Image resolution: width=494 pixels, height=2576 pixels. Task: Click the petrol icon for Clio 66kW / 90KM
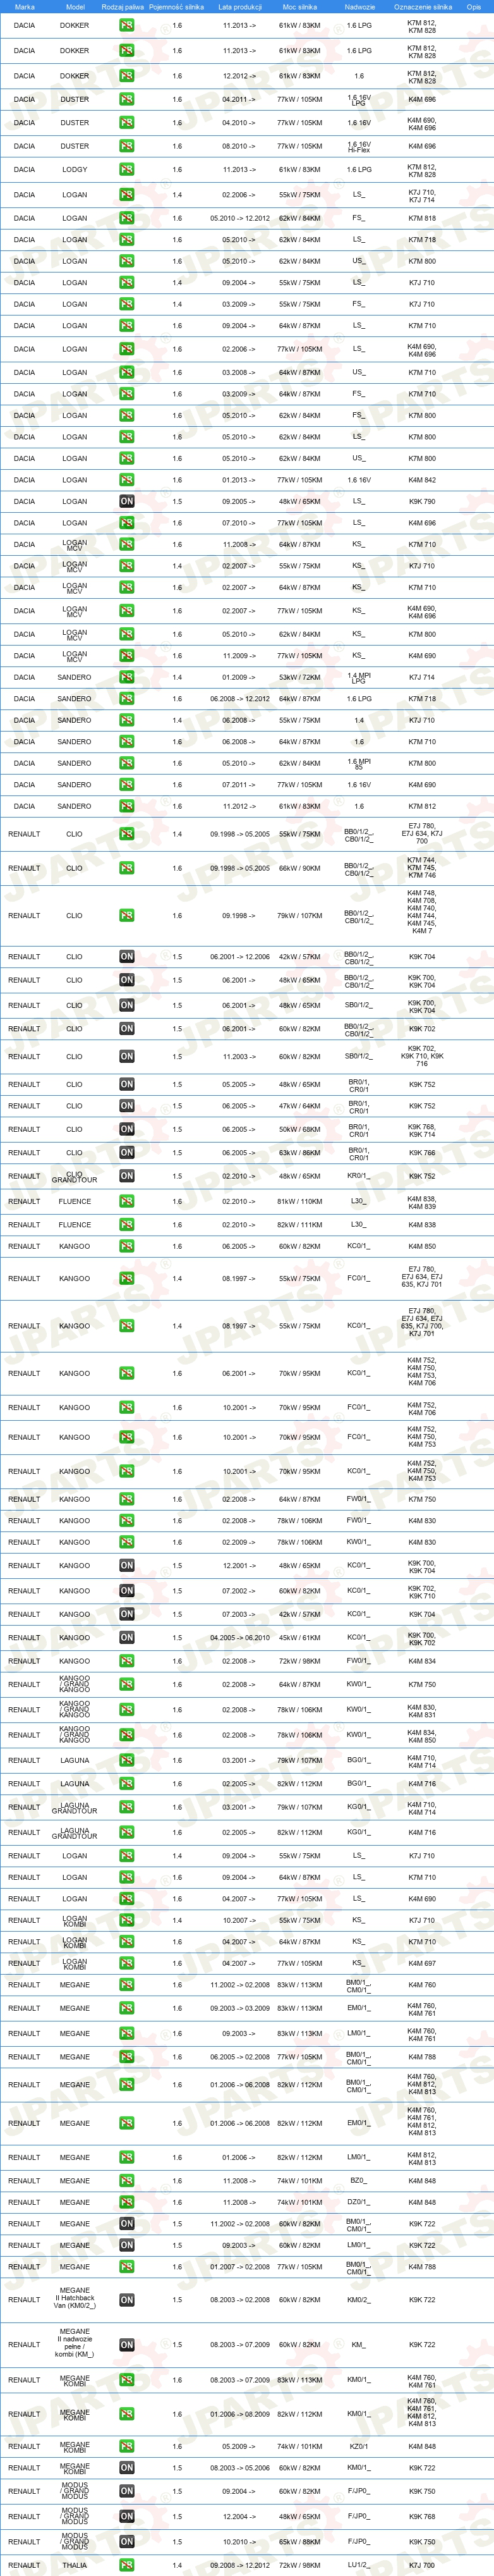(126, 868)
